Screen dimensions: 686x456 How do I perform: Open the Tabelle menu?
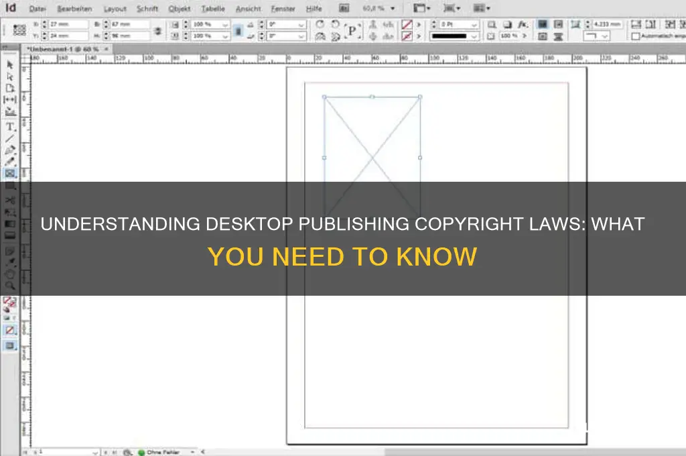click(212, 9)
